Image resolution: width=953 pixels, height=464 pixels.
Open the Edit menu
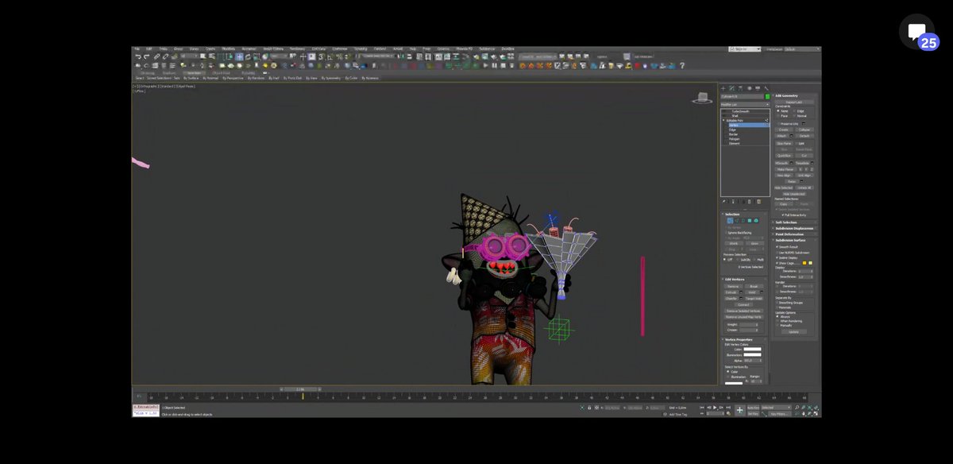click(x=149, y=48)
